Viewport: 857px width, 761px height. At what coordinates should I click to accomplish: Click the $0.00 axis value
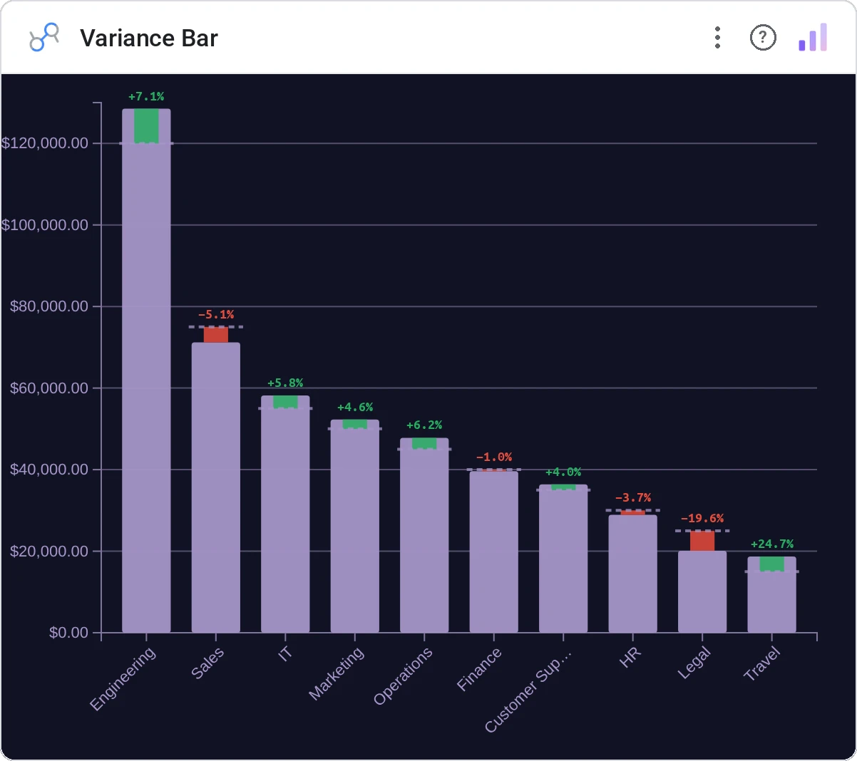click(x=68, y=633)
